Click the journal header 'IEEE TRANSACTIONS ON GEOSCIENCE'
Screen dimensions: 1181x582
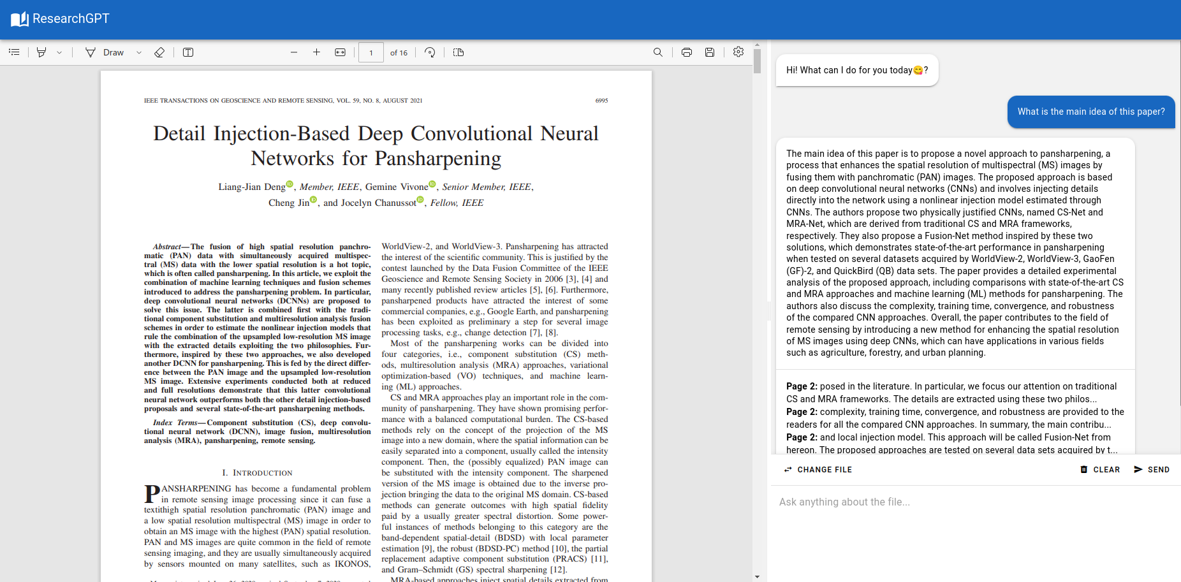tap(283, 101)
